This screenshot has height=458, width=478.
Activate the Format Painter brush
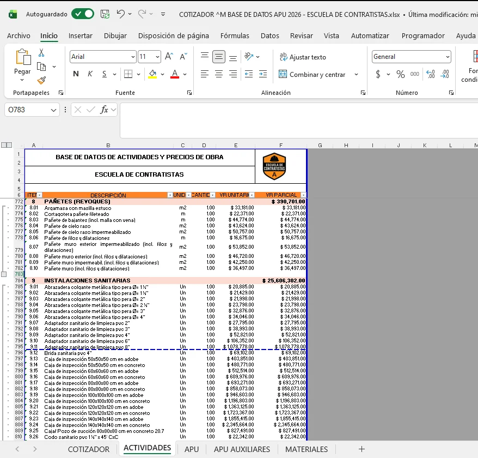coord(41,80)
